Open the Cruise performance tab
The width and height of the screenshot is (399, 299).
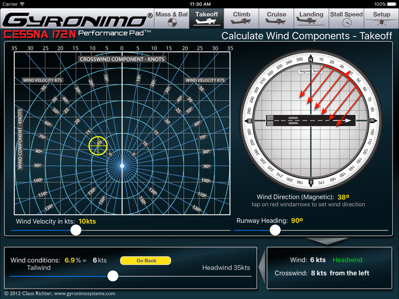click(x=276, y=18)
